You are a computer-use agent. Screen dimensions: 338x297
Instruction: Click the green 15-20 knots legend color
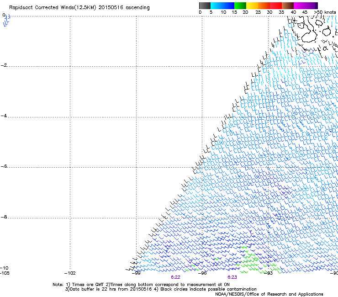240,5
